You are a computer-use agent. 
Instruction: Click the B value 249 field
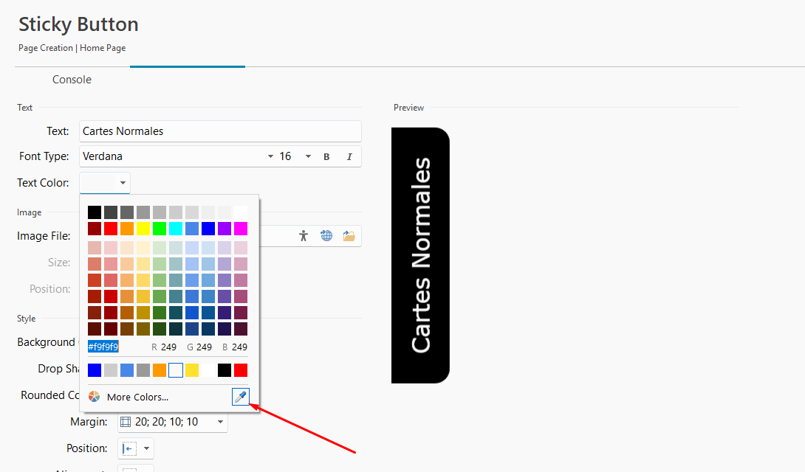point(239,347)
